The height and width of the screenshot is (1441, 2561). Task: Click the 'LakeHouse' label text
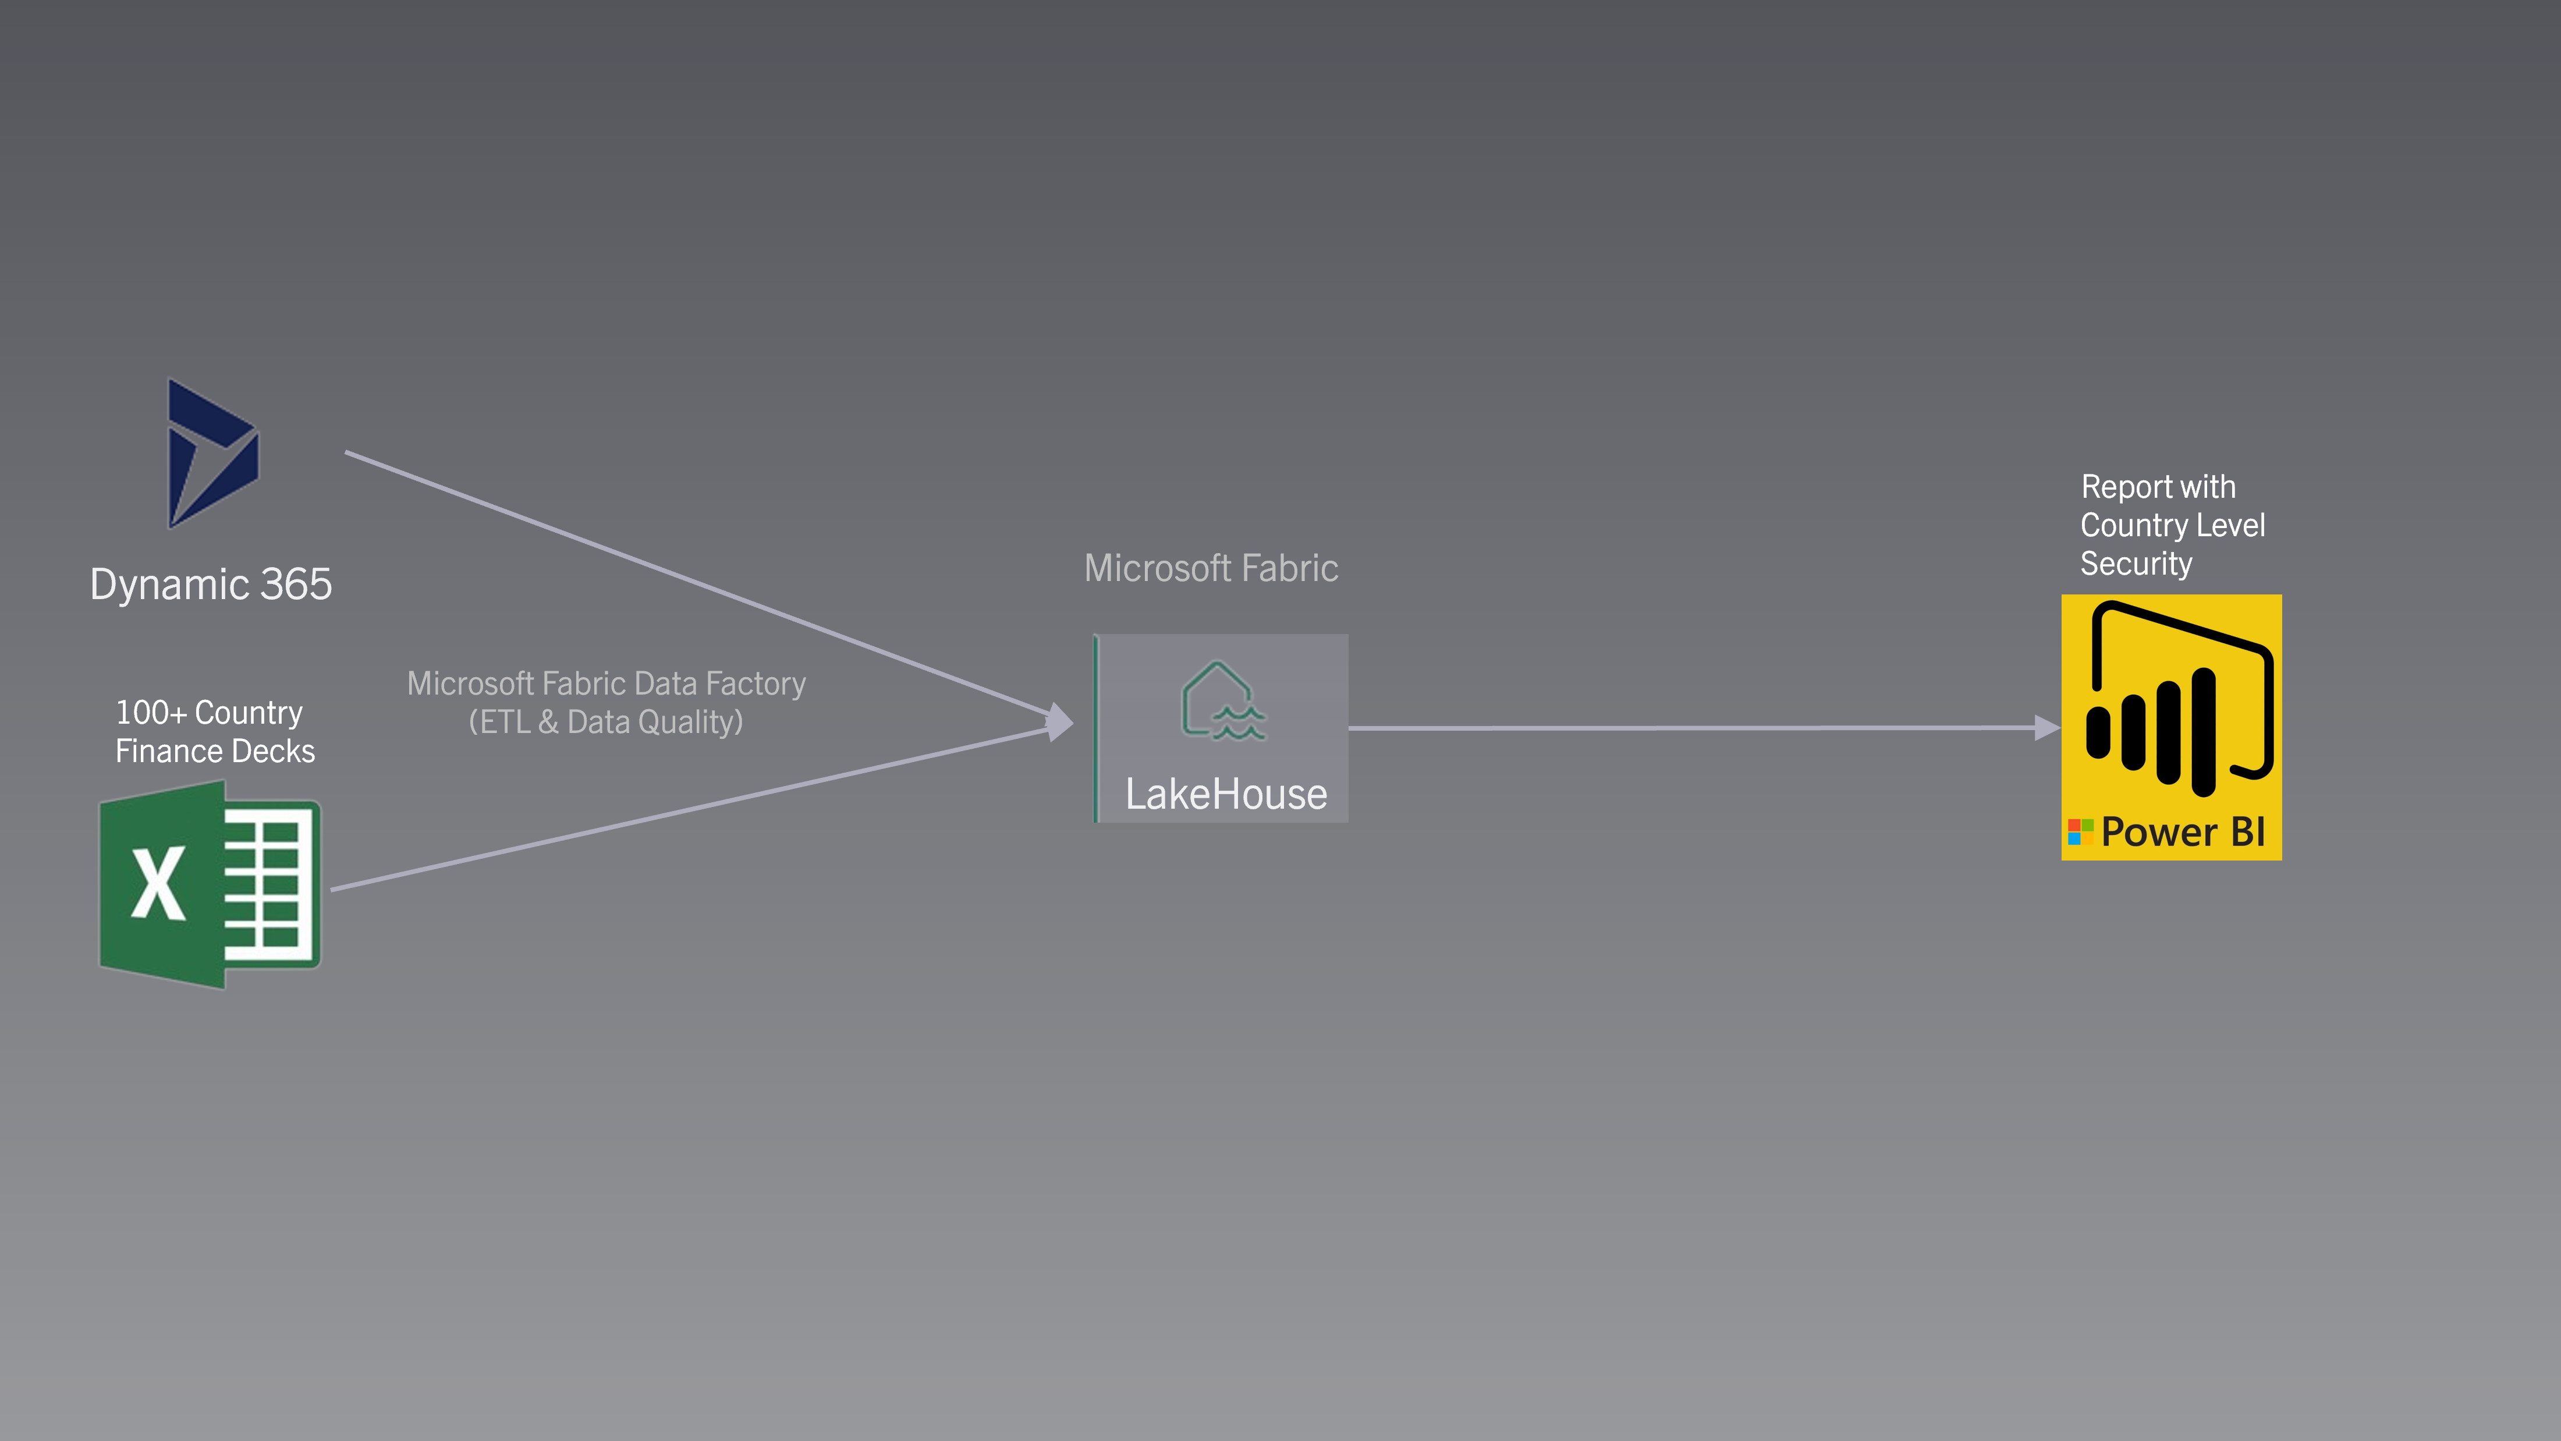pos(1226,794)
